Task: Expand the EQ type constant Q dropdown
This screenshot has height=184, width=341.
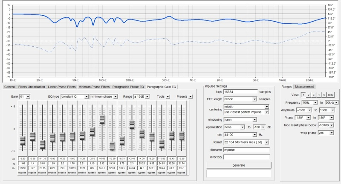Action: tap(74, 96)
